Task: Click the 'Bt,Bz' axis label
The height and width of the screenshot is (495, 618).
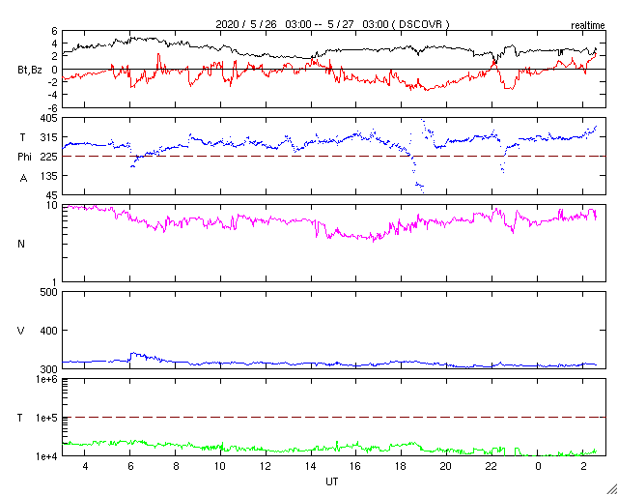Action: [30, 72]
